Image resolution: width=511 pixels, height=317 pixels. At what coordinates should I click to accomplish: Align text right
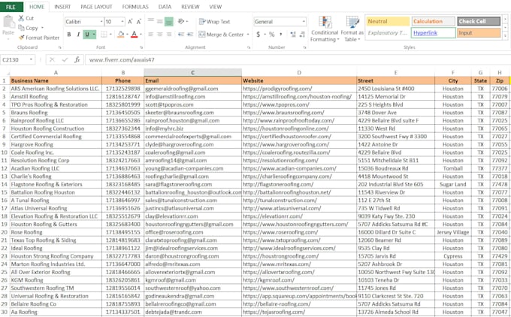click(169, 35)
